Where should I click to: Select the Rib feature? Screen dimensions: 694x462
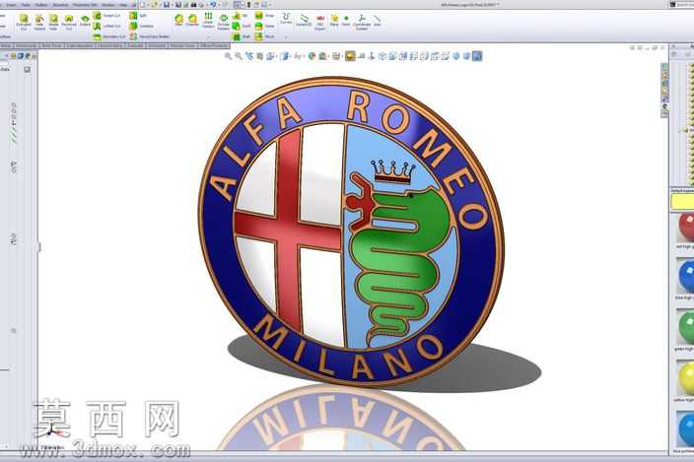241,16
